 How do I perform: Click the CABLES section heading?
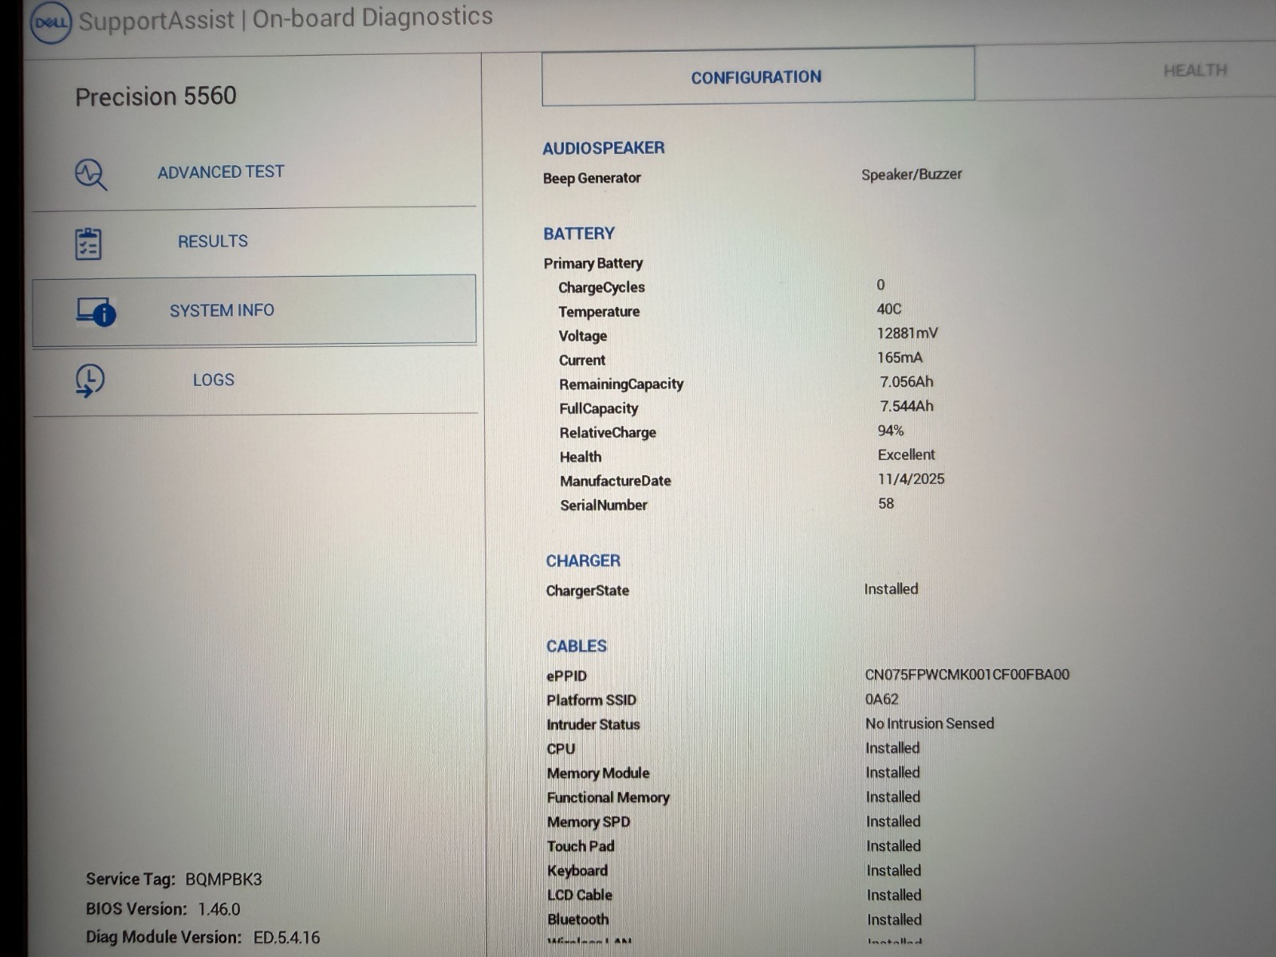(x=577, y=646)
